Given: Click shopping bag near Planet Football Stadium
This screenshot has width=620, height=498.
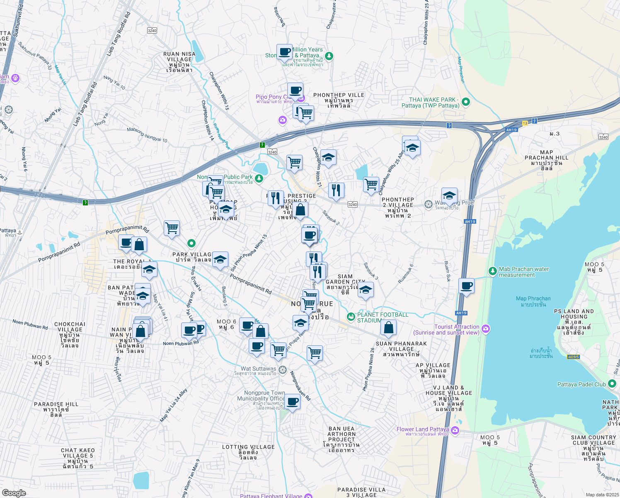Looking at the screenshot, I should click(x=389, y=328).
